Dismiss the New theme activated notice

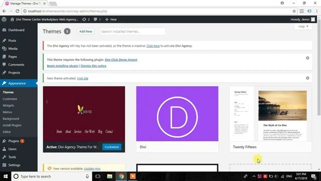click(x=307, y=78)
